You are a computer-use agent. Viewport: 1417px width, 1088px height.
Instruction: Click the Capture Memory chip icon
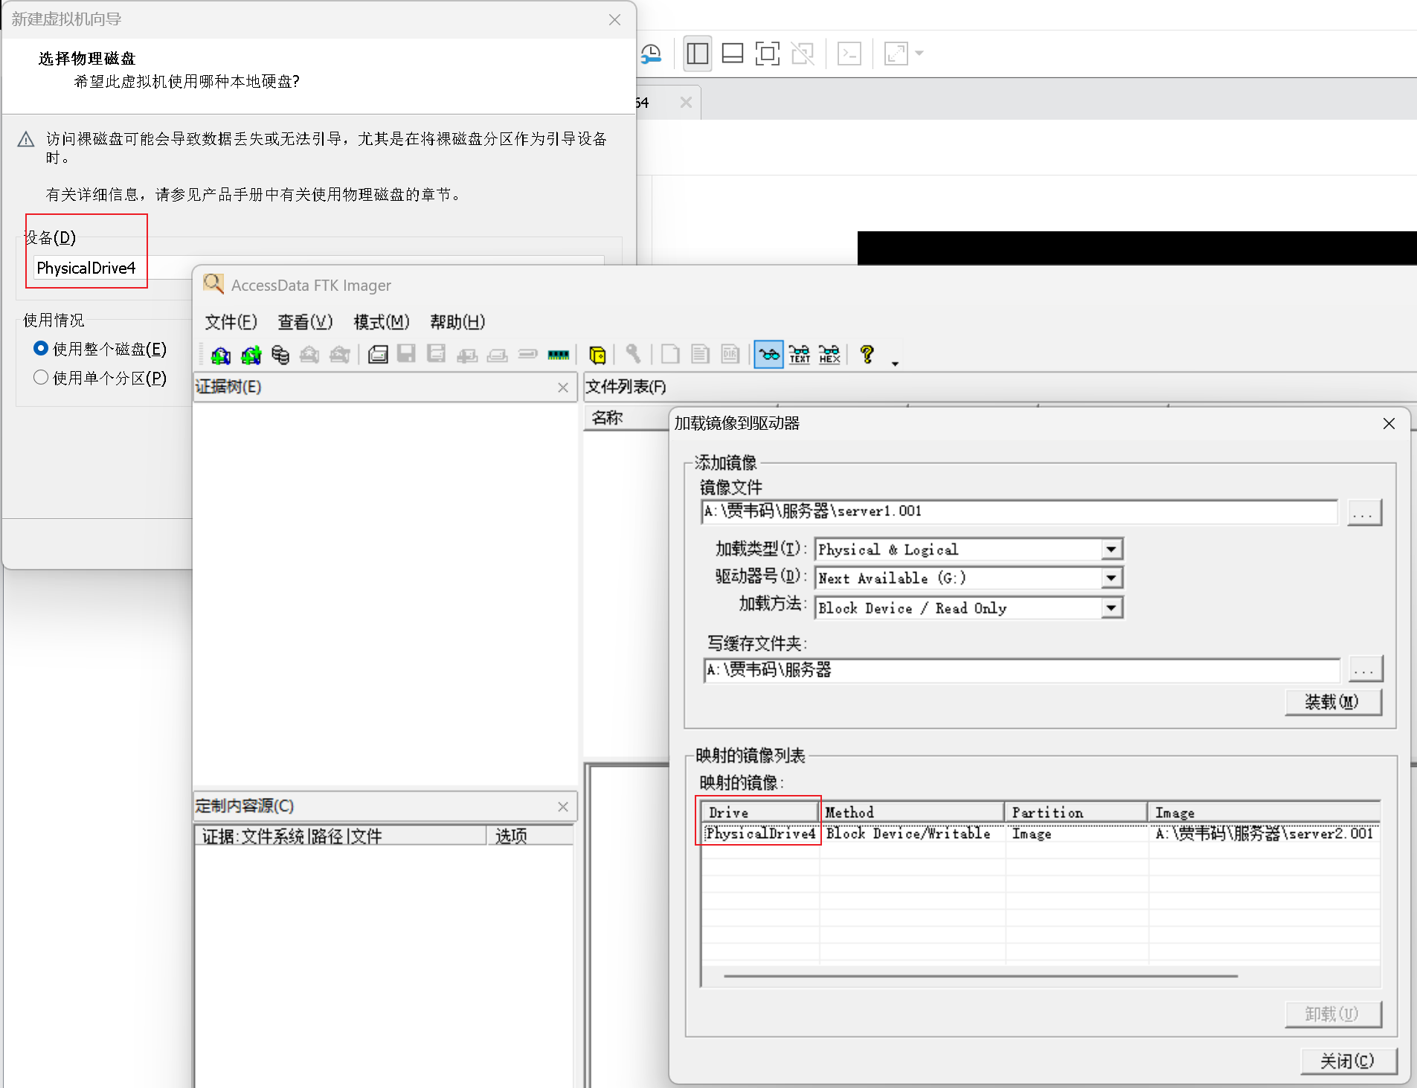[558, 355]
